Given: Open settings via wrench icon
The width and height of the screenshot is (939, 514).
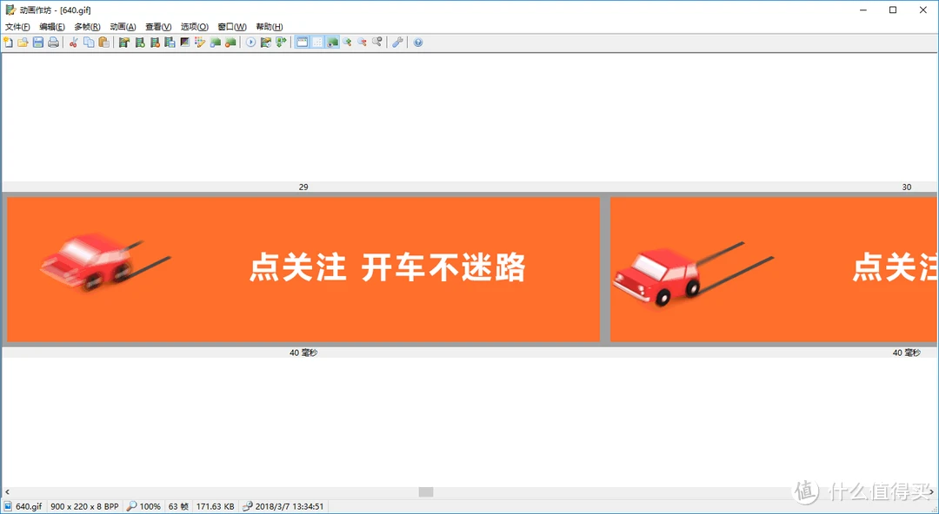Looking at the screenshot, I should click(x=397, y=43).
